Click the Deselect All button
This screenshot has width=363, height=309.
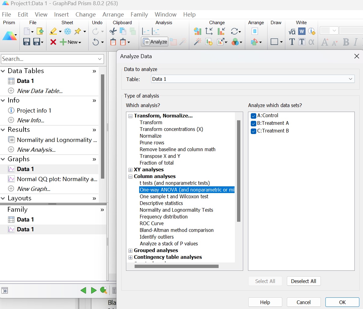click(x=303, y=281)
